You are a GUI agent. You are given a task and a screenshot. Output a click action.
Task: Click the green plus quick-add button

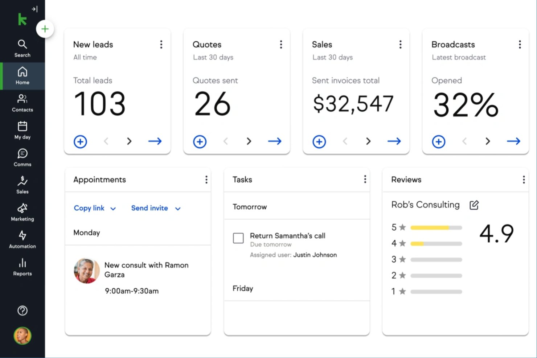click(45, 29)
